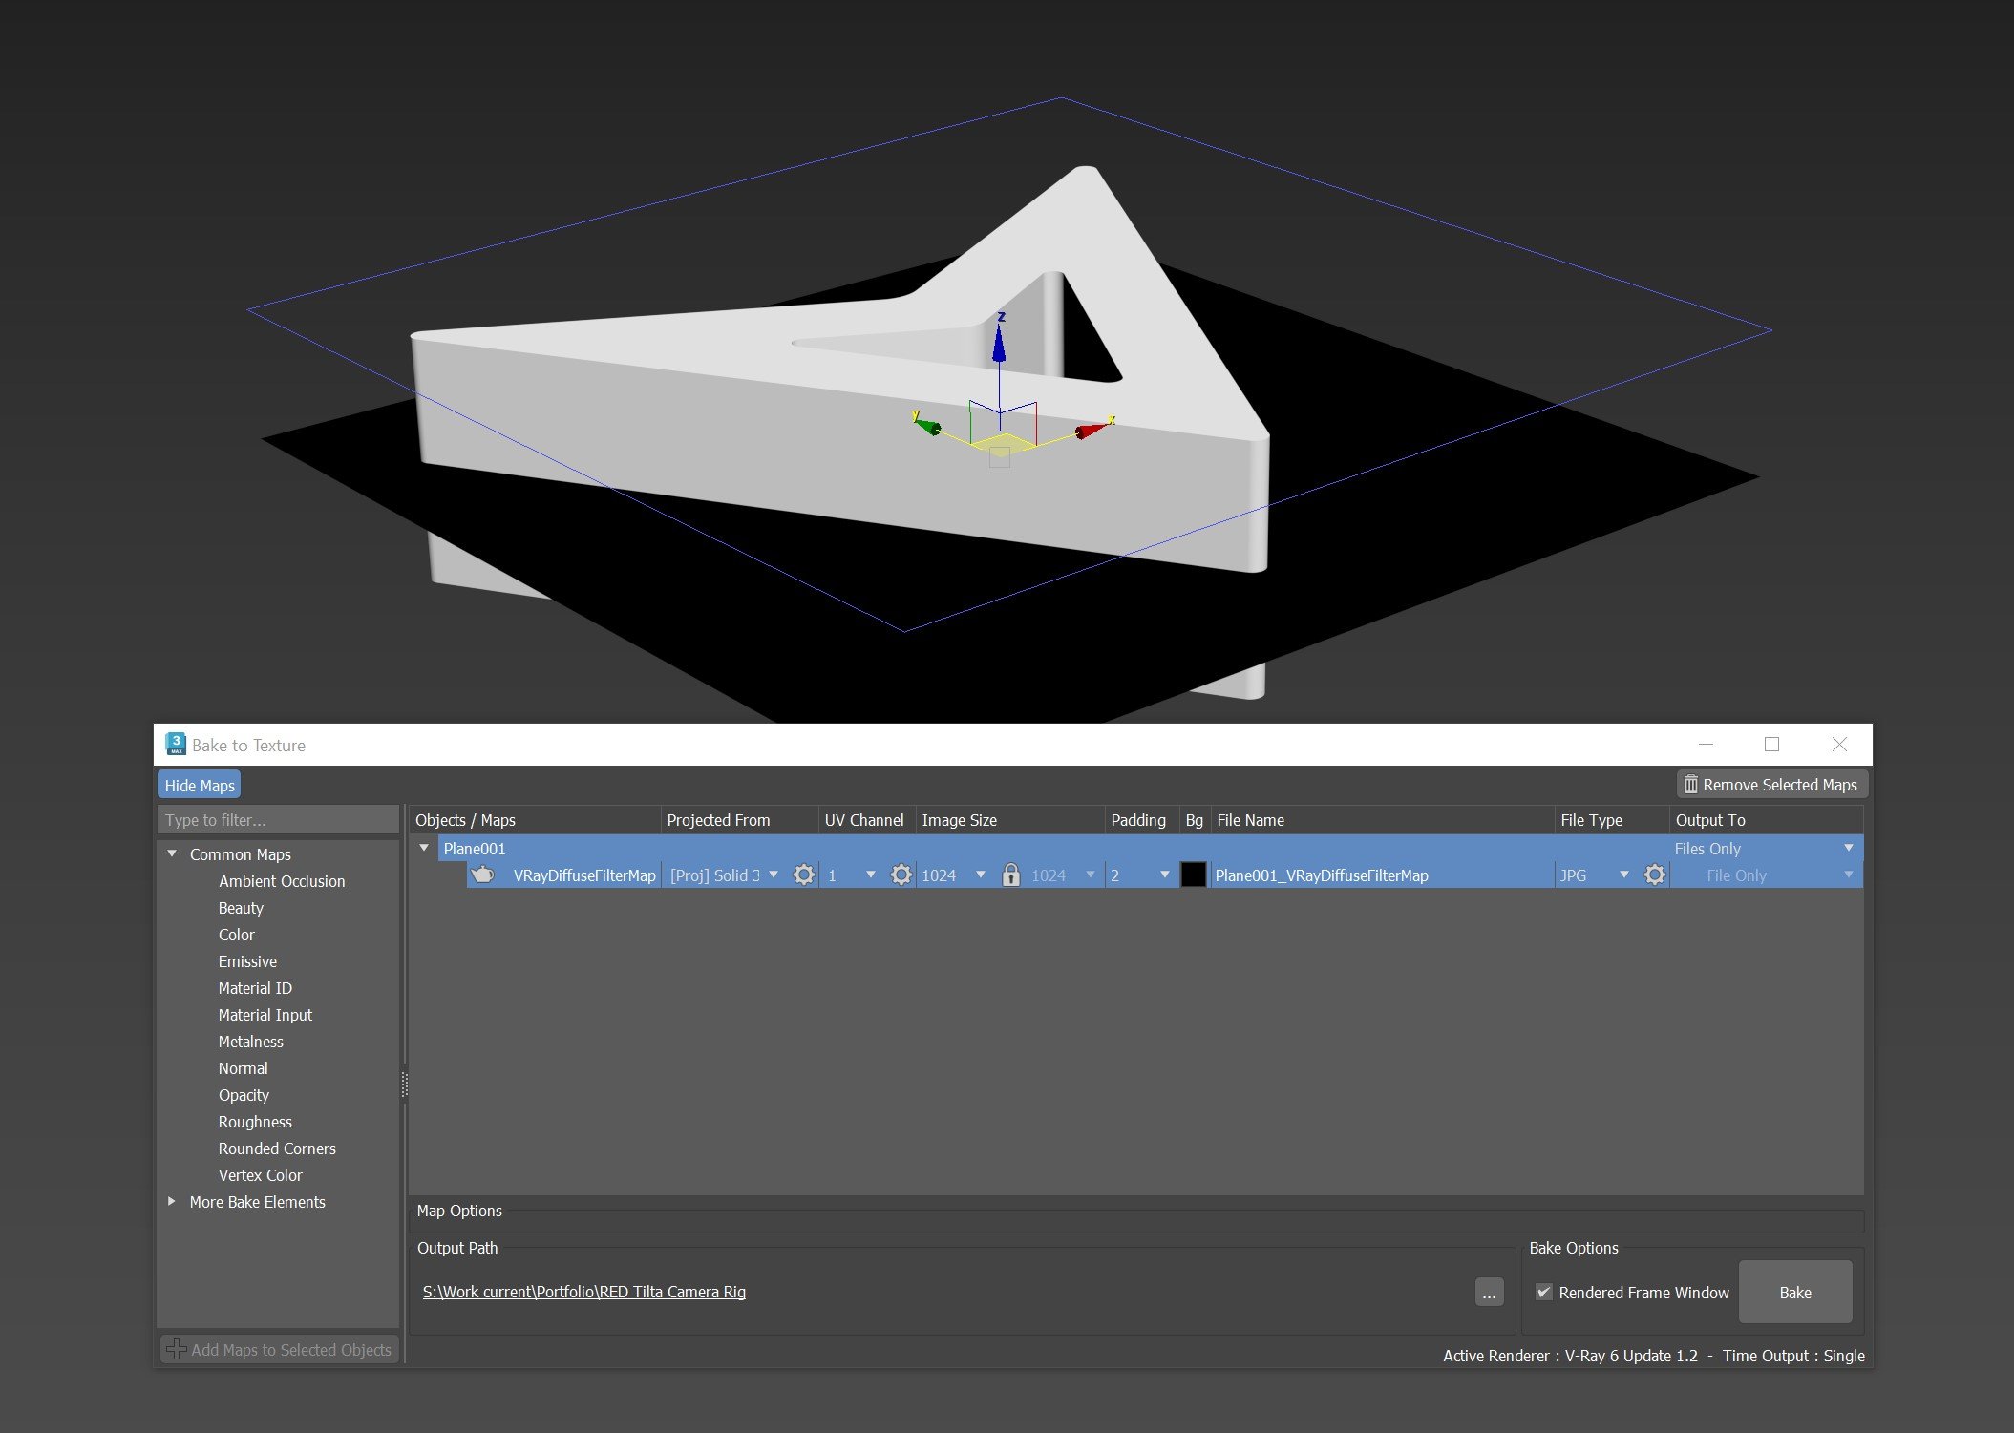The image size is (2014, 1433).
Task: Click the black Bg color swatch
Action: 1193,875
